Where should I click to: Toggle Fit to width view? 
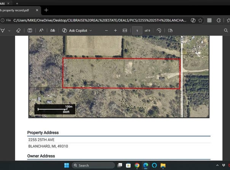[x=125, y=30]
